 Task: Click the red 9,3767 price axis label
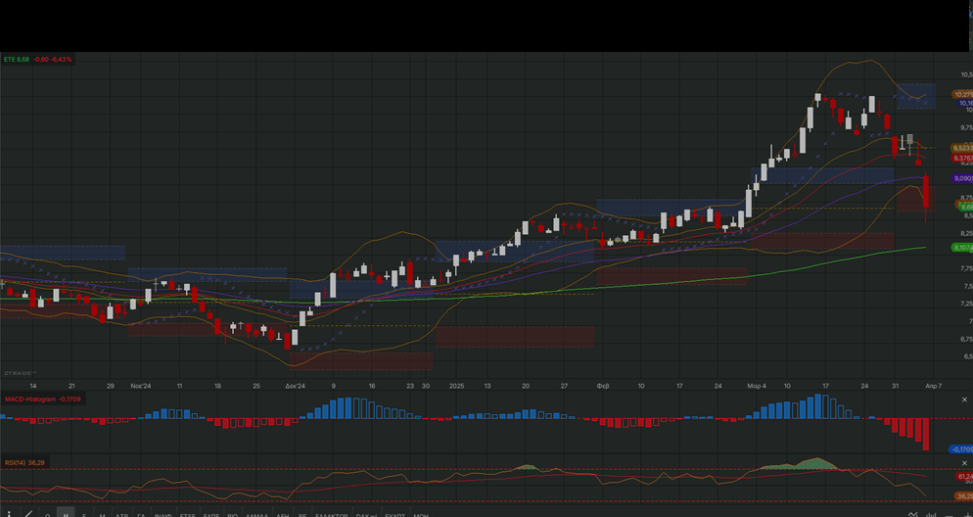(962, 159)
